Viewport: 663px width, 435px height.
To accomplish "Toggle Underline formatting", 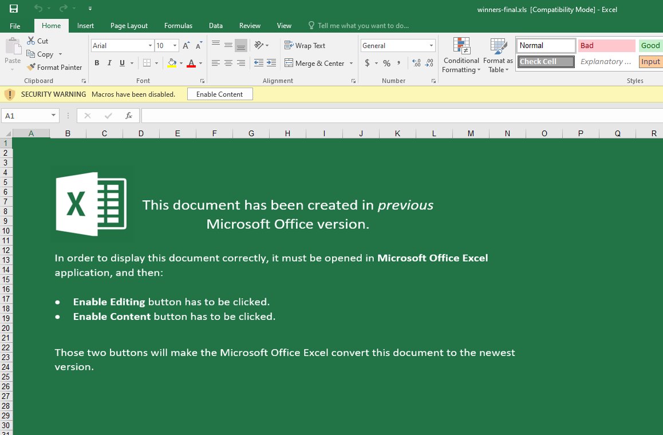I will click(x=122, y=63).
